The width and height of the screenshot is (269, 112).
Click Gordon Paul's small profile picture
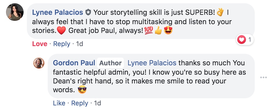point(39,63)
